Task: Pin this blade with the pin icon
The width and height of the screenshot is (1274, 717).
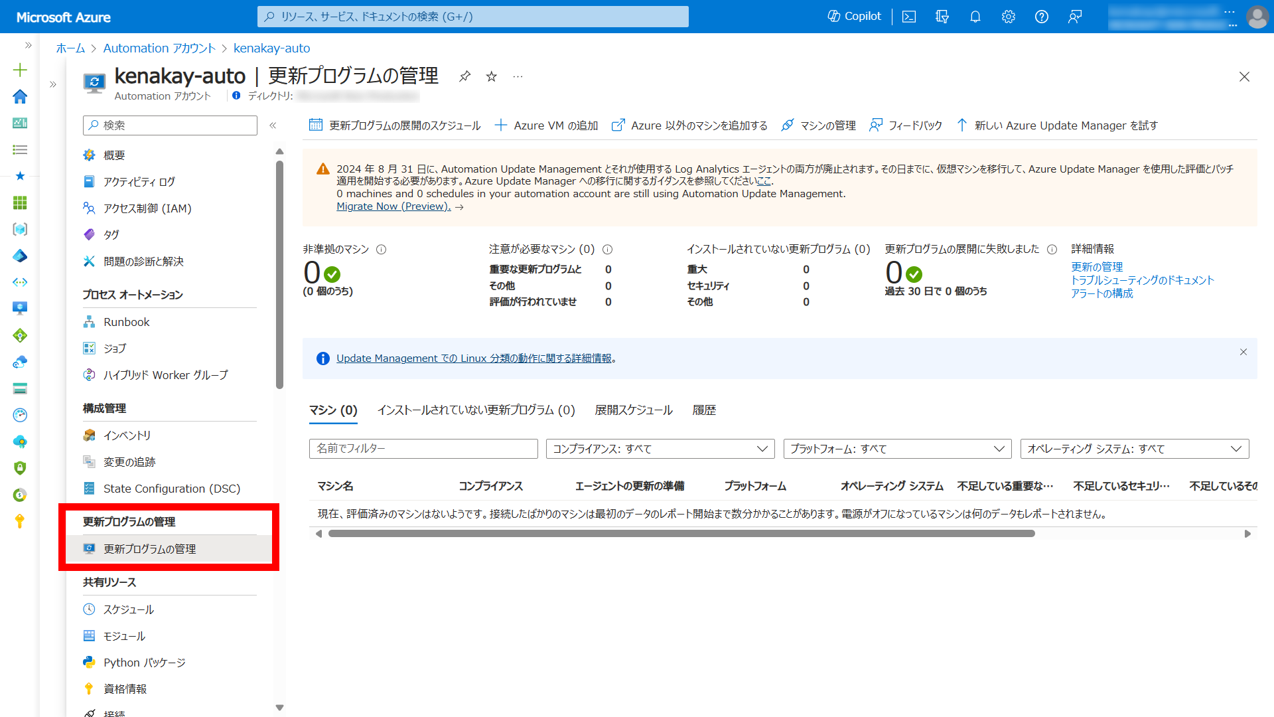Action: tap(465, 76)
